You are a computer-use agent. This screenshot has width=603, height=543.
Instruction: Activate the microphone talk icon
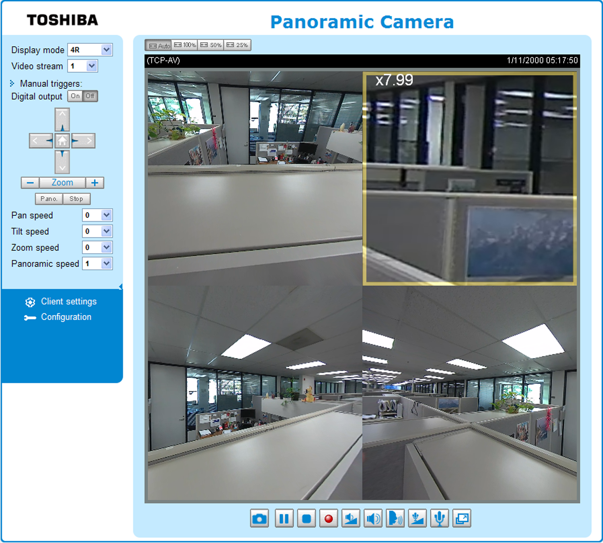[x=439, y=518]
